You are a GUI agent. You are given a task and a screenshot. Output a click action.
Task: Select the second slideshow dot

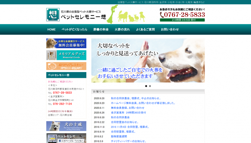click(150, 86)
